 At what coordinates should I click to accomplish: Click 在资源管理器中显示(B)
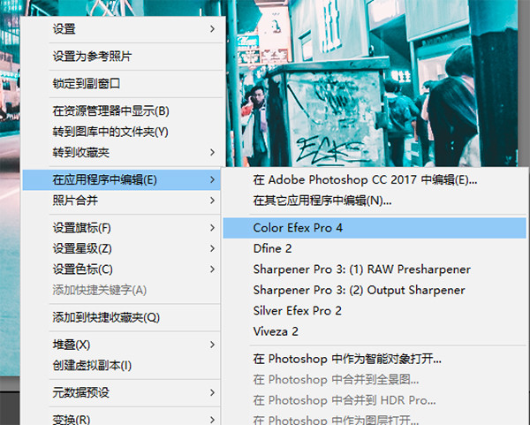pos(110,111)
